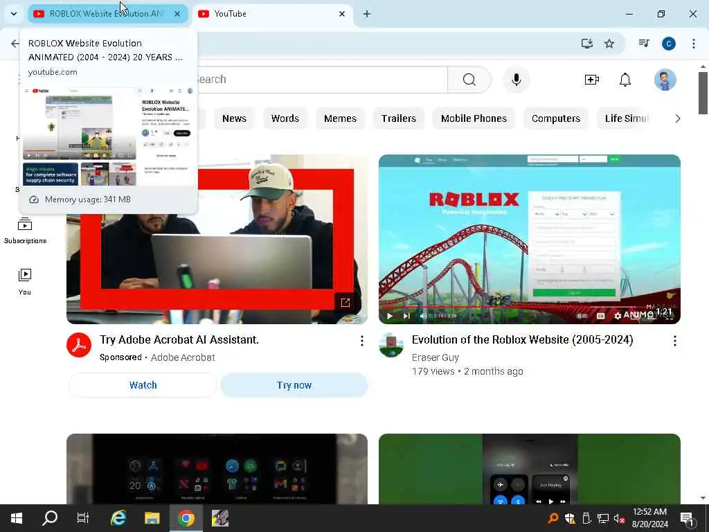Open the Chrome profile avatar C

[669, 44]
